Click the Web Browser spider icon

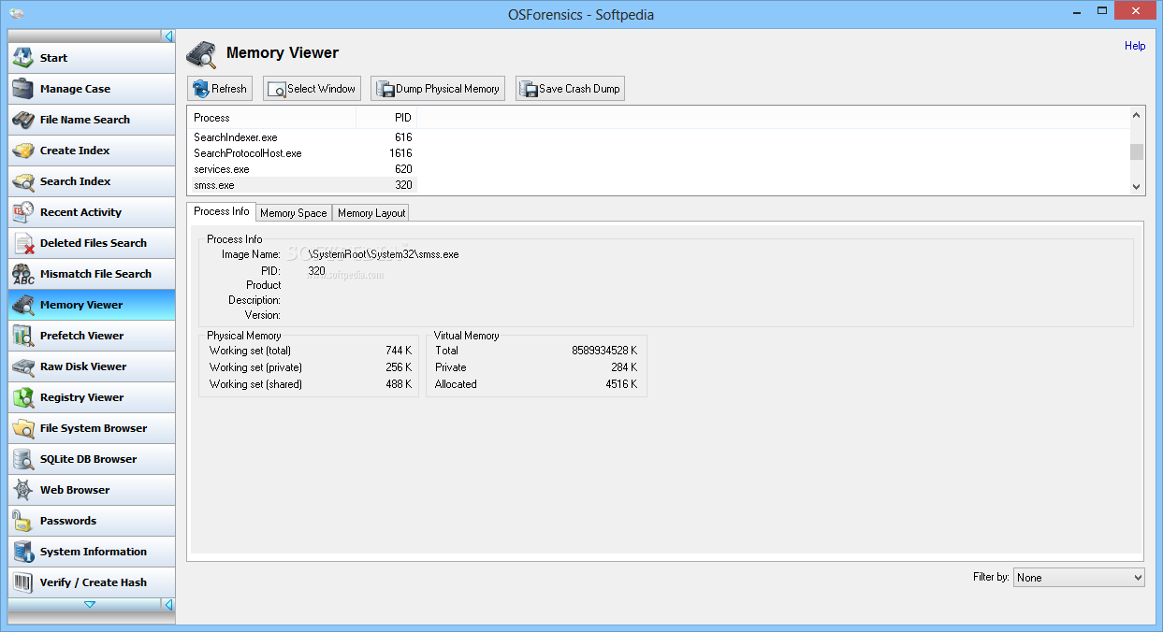coord(23,490)
